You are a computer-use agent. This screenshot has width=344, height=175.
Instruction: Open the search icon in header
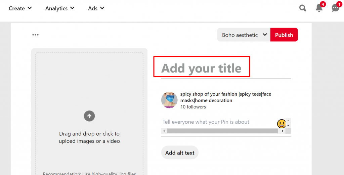[303, 8]
